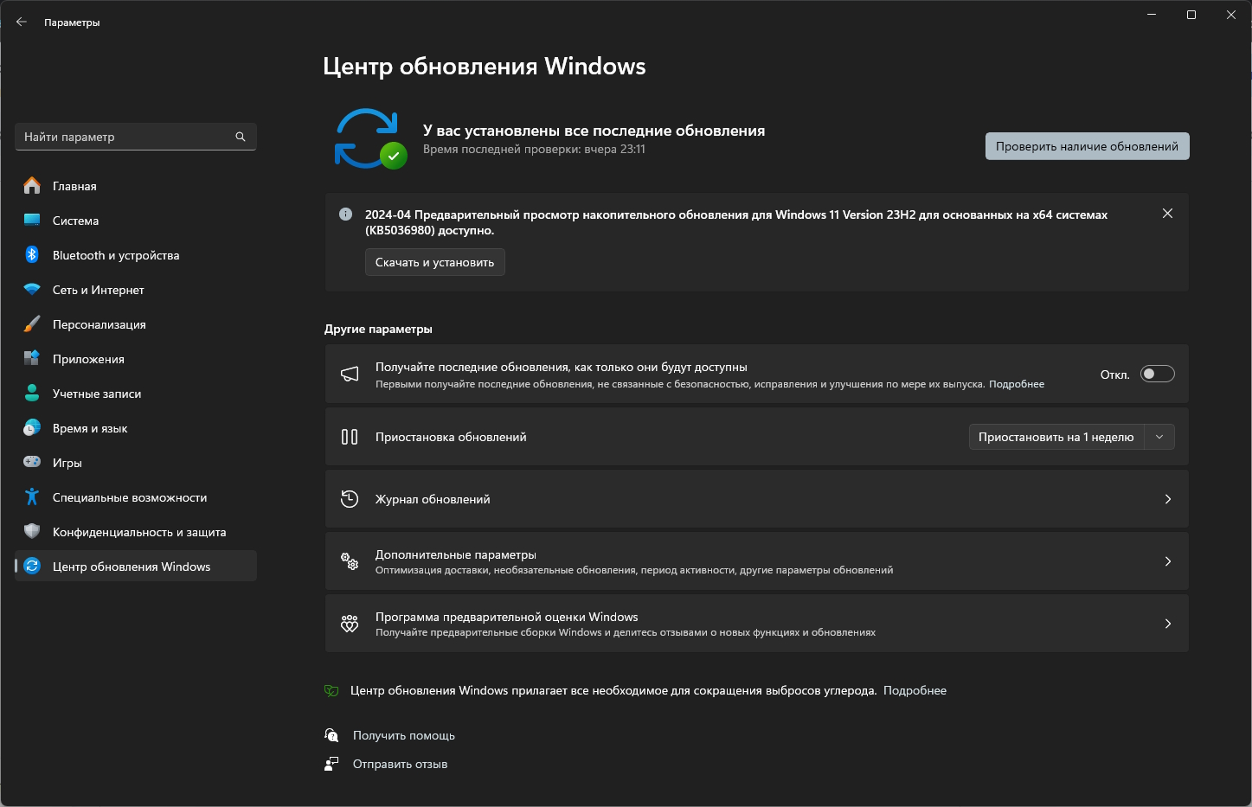Click 'Время последней проверки: вчера 23:11' text
The image size is (1252, 807).
tap(534, 149)
